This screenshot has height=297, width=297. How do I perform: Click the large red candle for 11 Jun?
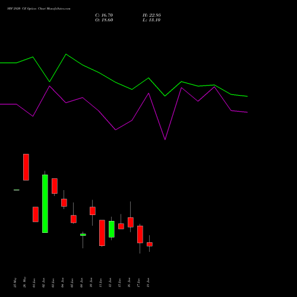pyautogui.click(x=102, y=233)
